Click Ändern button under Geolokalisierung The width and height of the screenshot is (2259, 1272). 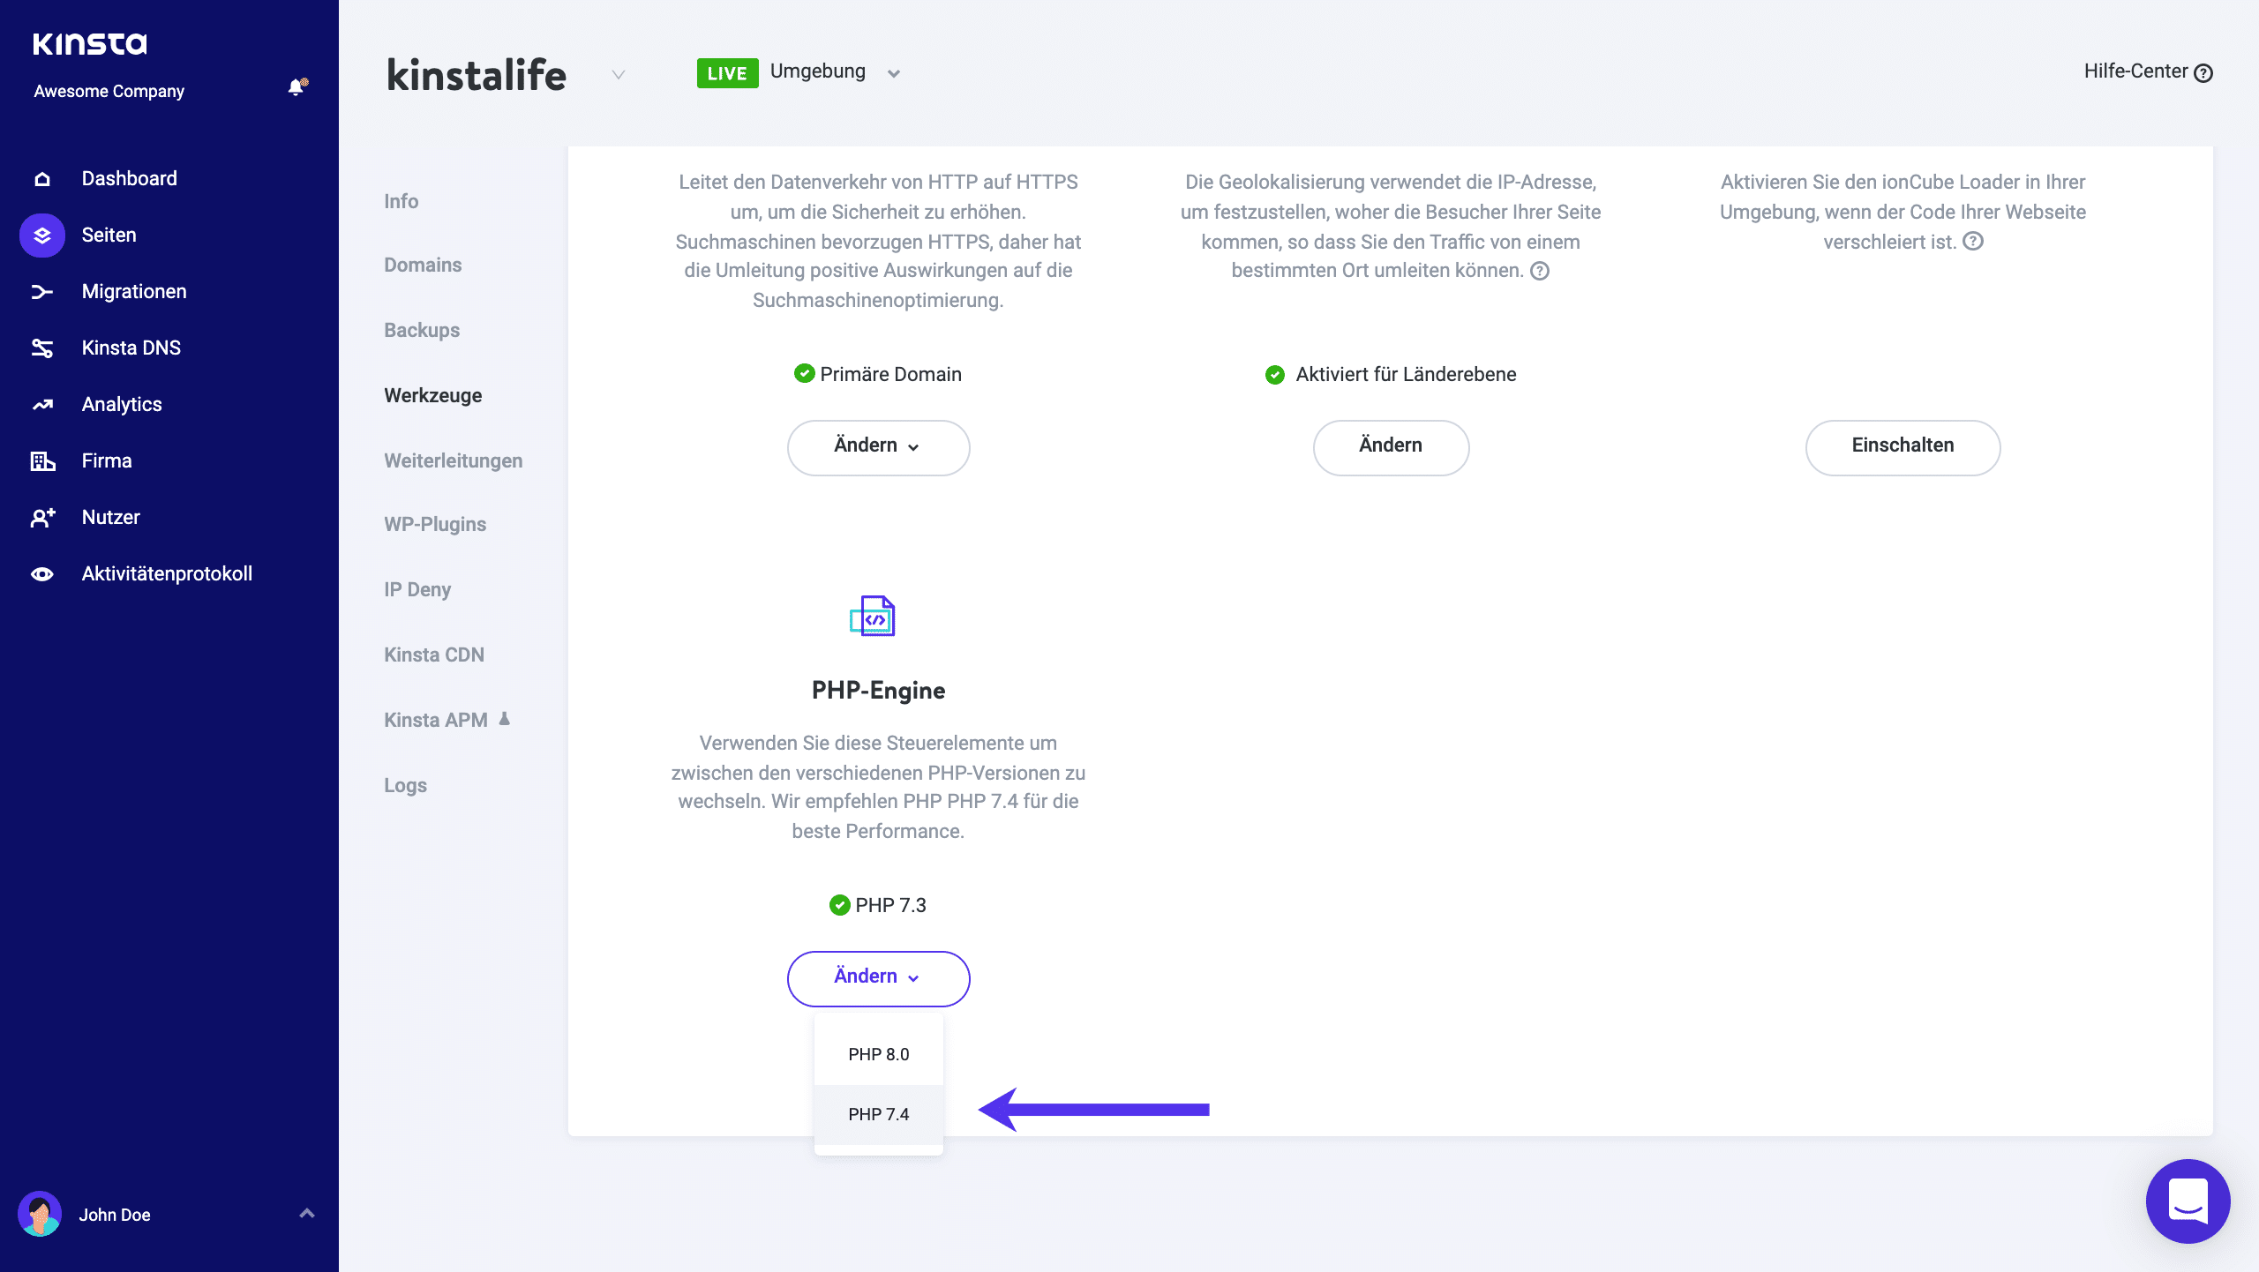click(1391, 446)
